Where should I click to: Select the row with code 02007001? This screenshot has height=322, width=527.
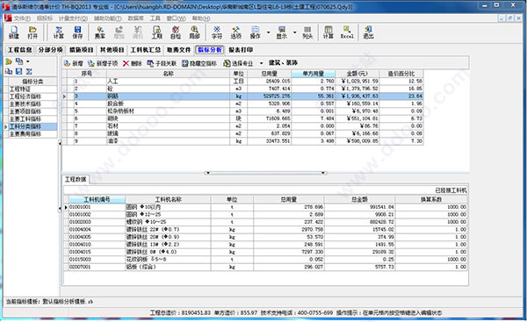pos(265,267)
